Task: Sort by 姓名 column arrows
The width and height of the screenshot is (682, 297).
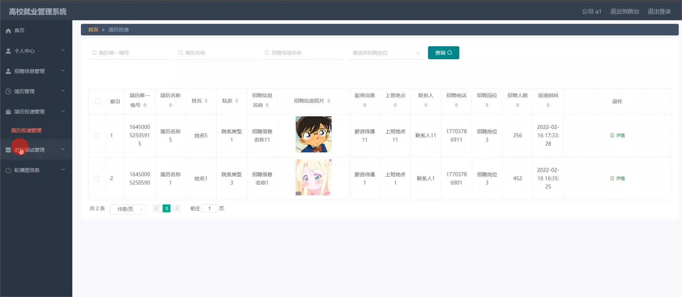Action: pos(206,101)
